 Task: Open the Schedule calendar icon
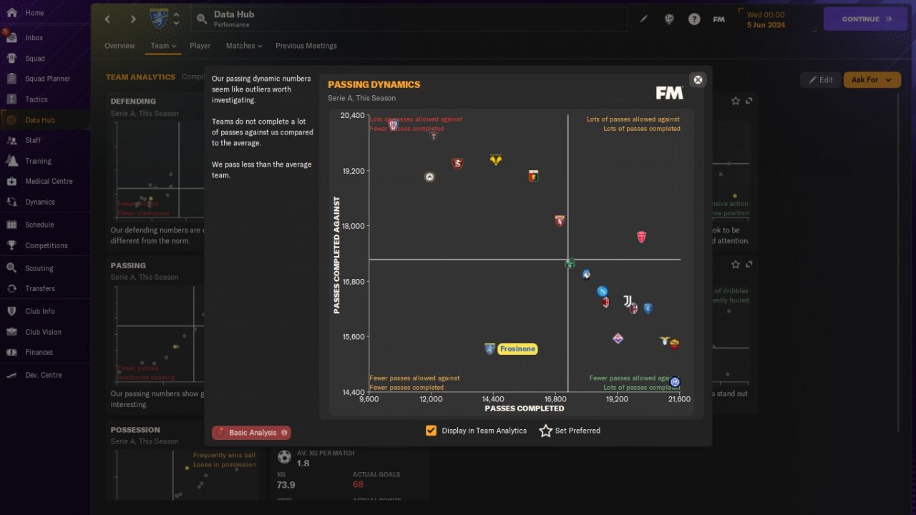pyautogui.click(x=11, y=225)
